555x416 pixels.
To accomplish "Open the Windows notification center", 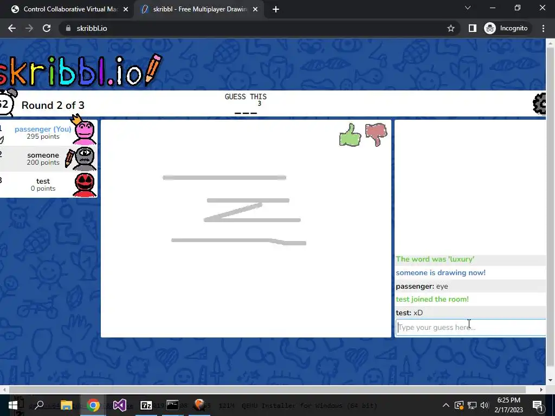I will coord(537,405).
